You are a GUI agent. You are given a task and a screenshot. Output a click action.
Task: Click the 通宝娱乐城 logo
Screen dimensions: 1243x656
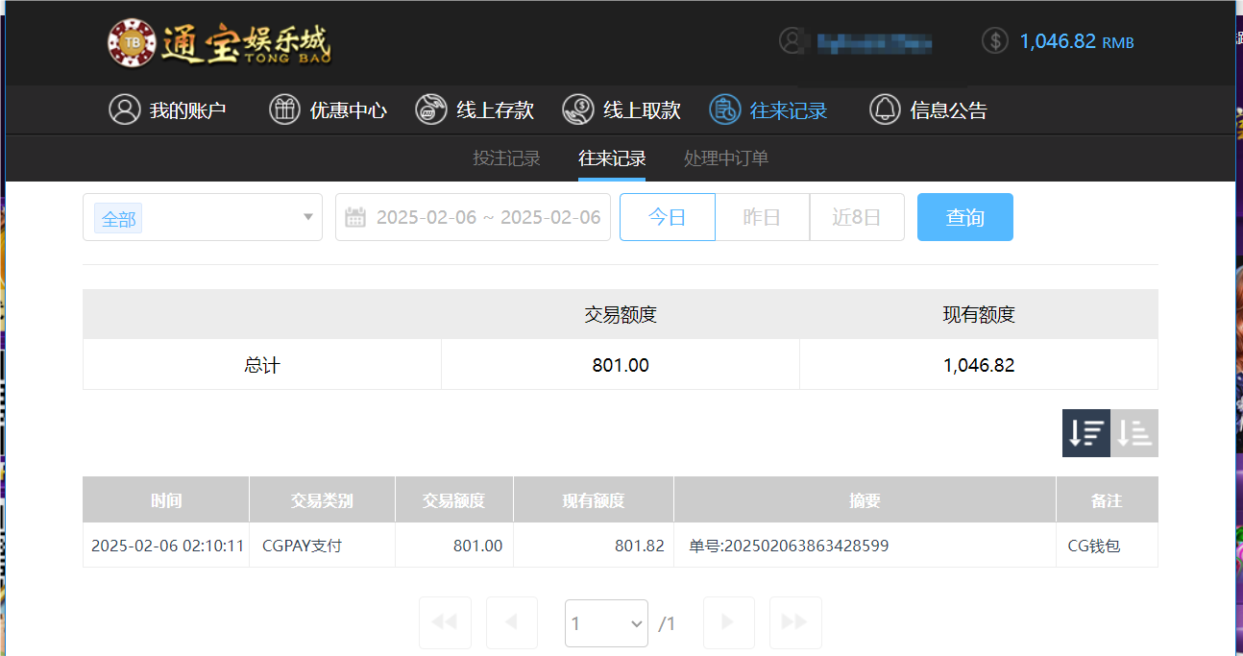219,42
